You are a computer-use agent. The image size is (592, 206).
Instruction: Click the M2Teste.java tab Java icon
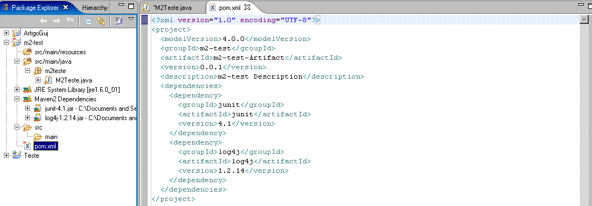(147, 7)
